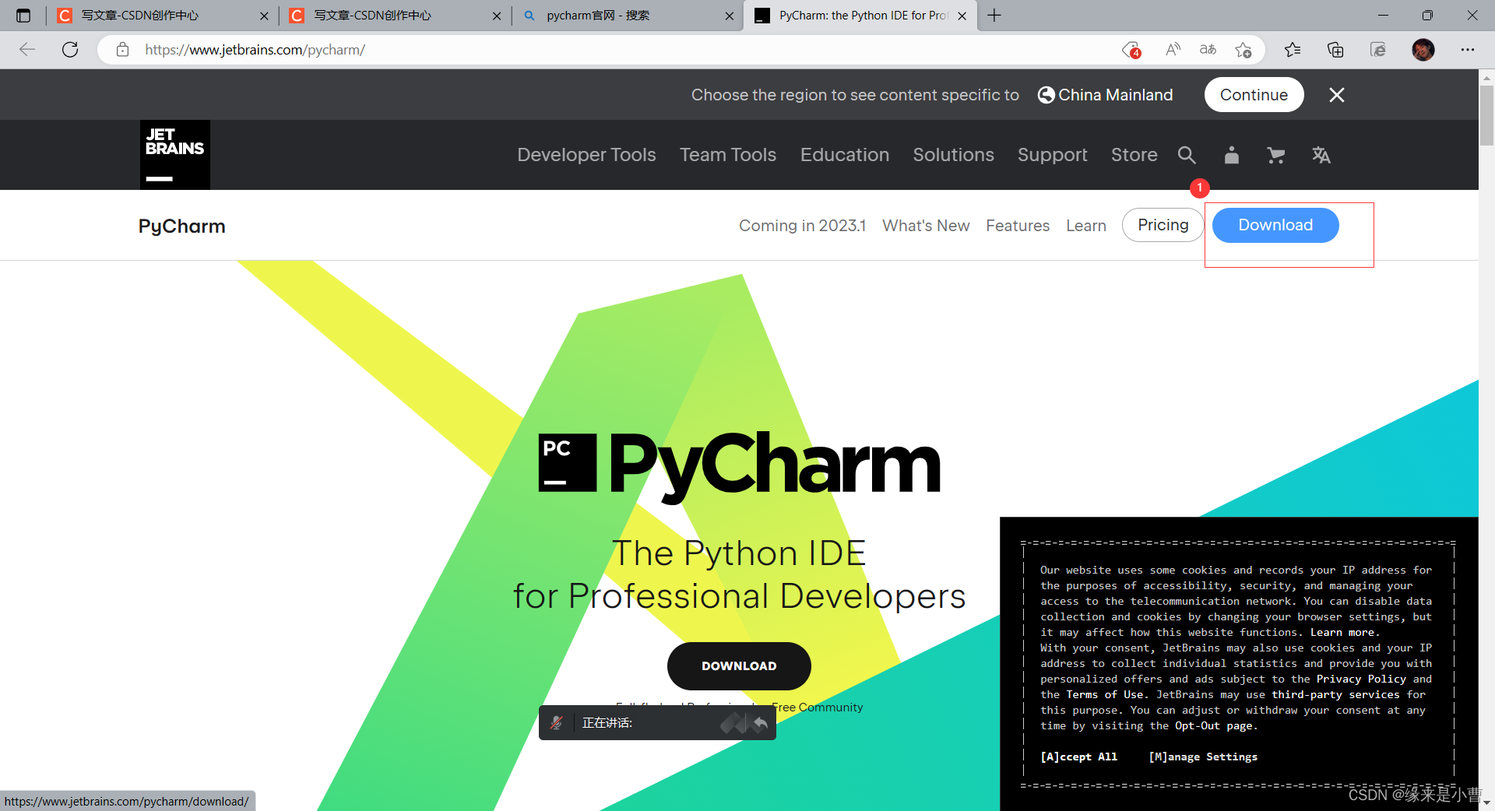The width and height of the screenshot is (1495, 811).
Task: Add this page to favorites with the star
Action: [1243, 49]
